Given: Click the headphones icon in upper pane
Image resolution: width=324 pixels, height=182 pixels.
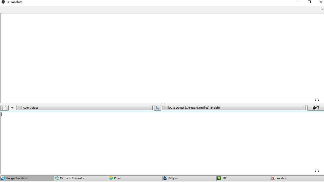Looking at the screenshot, I should (317, 100).
